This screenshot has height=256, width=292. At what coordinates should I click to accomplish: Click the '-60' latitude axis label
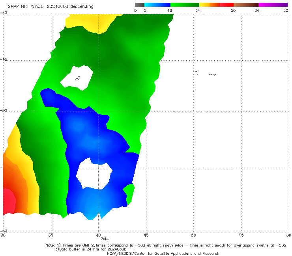4,231
